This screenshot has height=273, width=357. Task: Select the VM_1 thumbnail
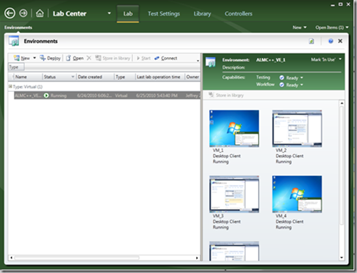point(234,128)
